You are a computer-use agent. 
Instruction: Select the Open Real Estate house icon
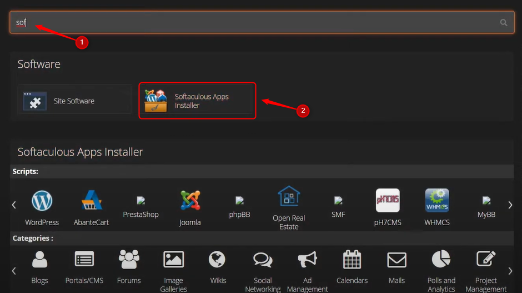289,196
